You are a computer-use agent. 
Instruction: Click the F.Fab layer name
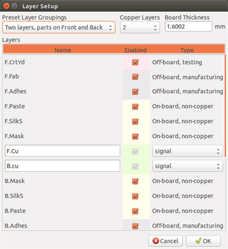coord(12,76)
